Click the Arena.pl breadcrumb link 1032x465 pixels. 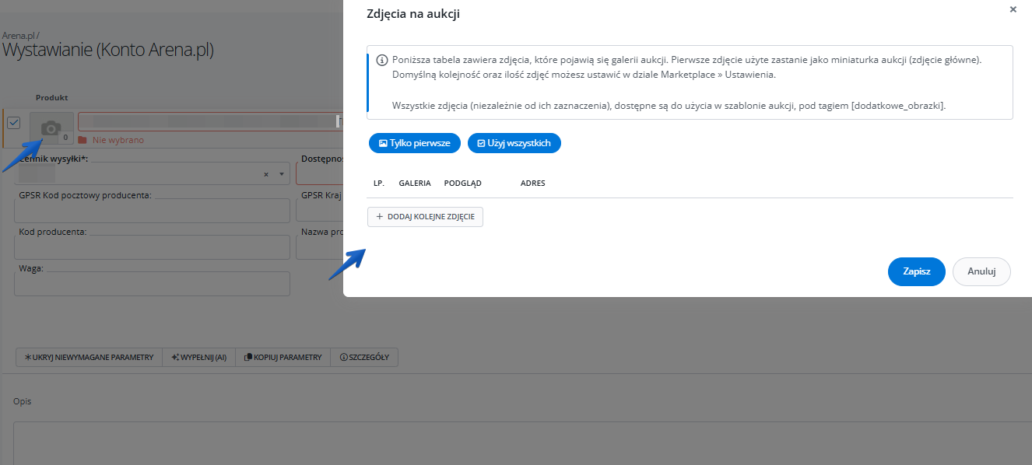[19, 36]
